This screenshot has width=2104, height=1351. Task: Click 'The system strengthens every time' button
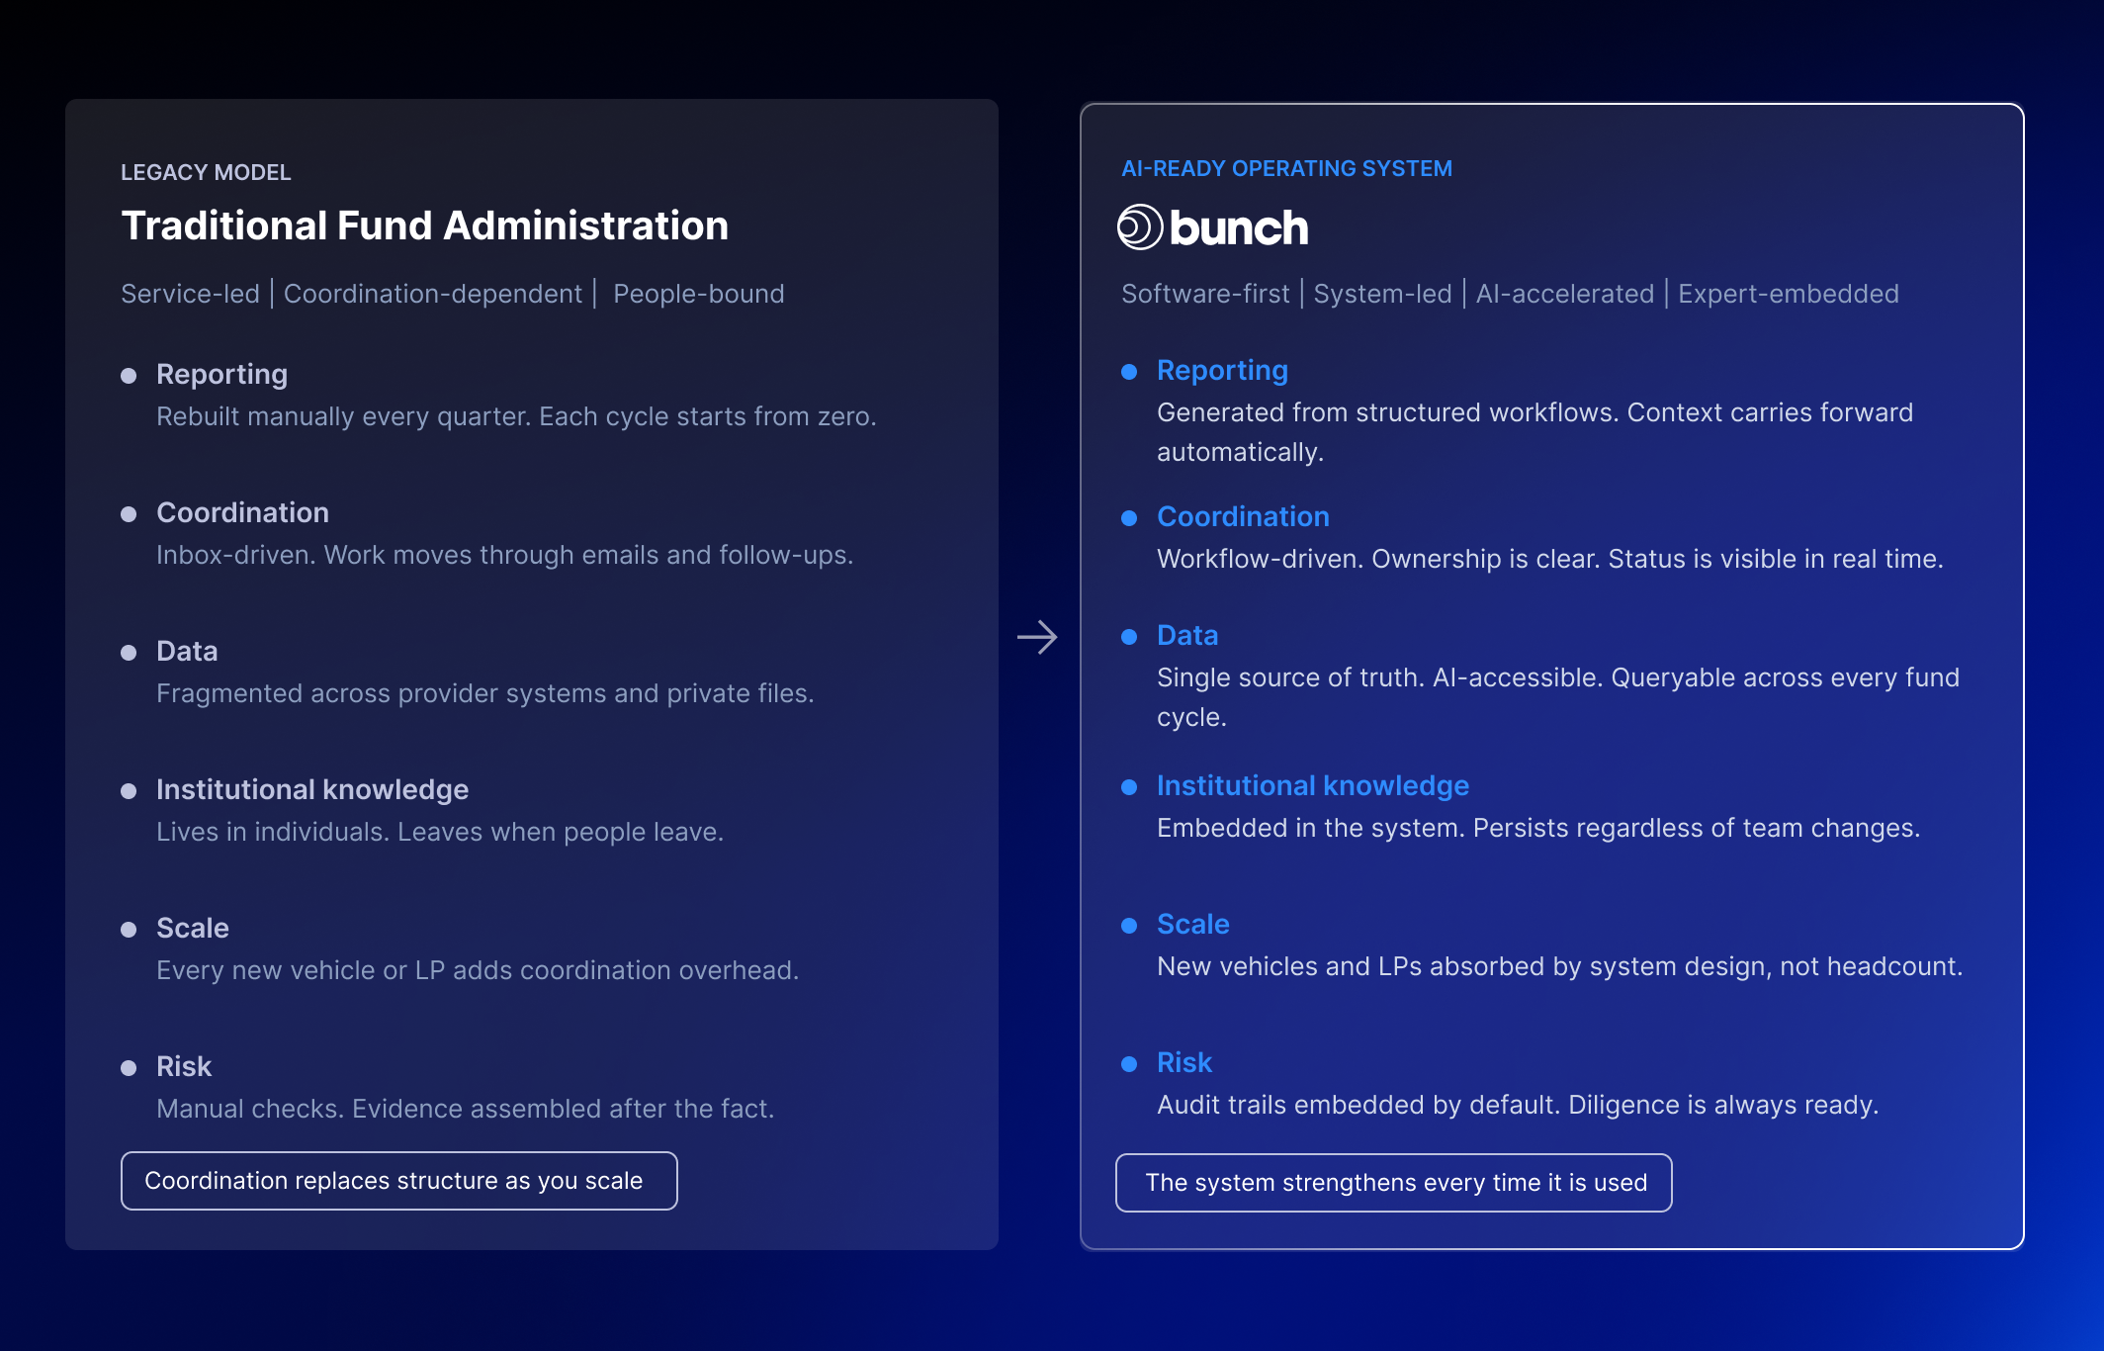point(1393,1183)
